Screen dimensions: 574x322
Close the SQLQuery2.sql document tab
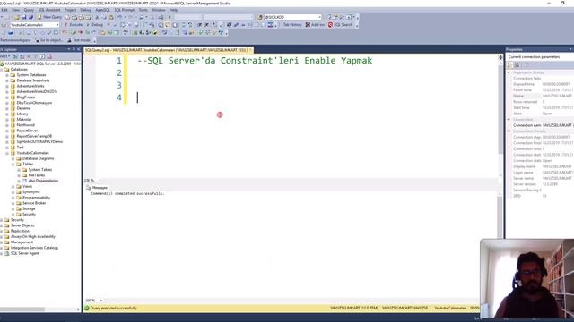click(x=250, y=50)
